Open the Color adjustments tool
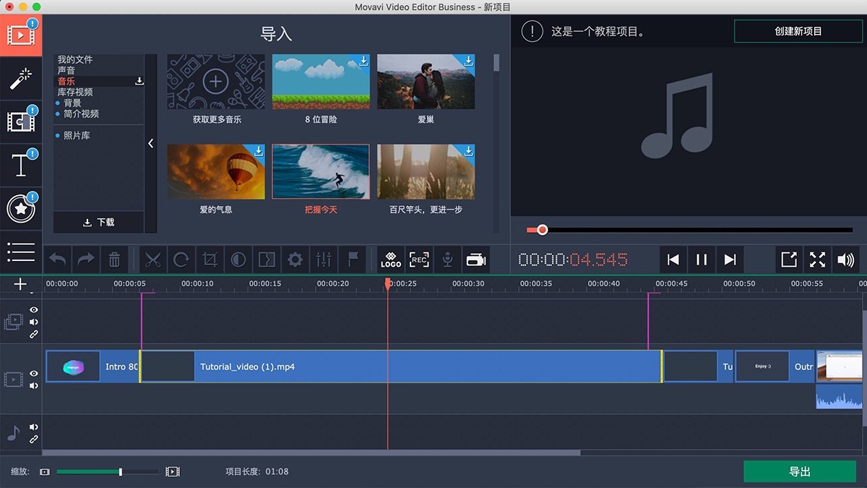The width and height of the screenshot is (867, 488). 238,260
